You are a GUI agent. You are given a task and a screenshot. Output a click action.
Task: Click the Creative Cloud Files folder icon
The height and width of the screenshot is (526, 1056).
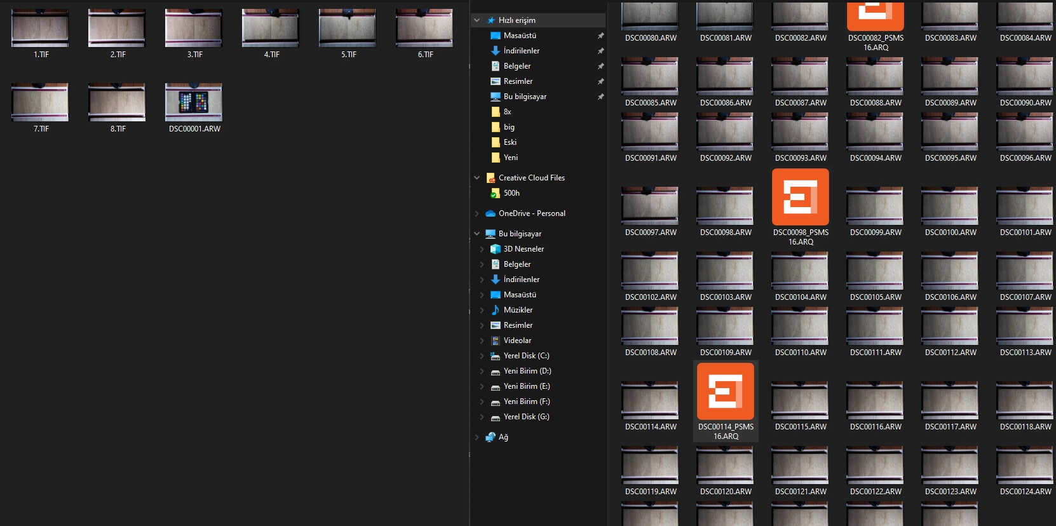491,178
